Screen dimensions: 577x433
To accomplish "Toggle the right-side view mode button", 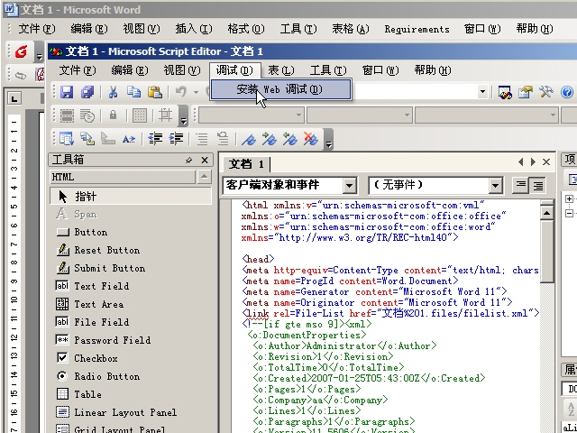I will coord(537,185).
